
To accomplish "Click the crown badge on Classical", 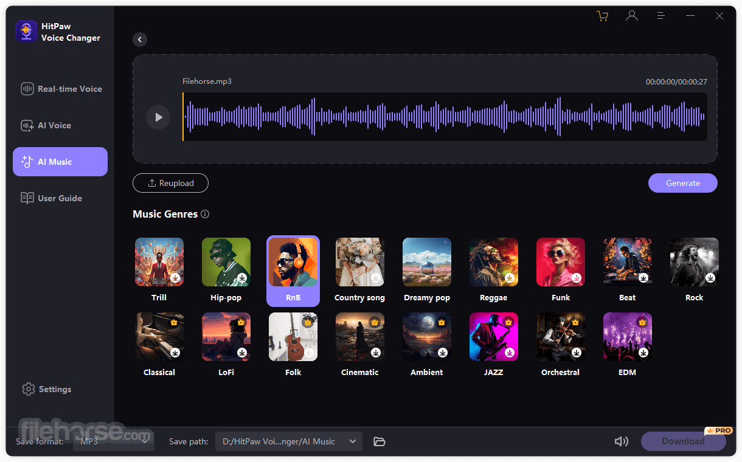I will click(174, 322).
